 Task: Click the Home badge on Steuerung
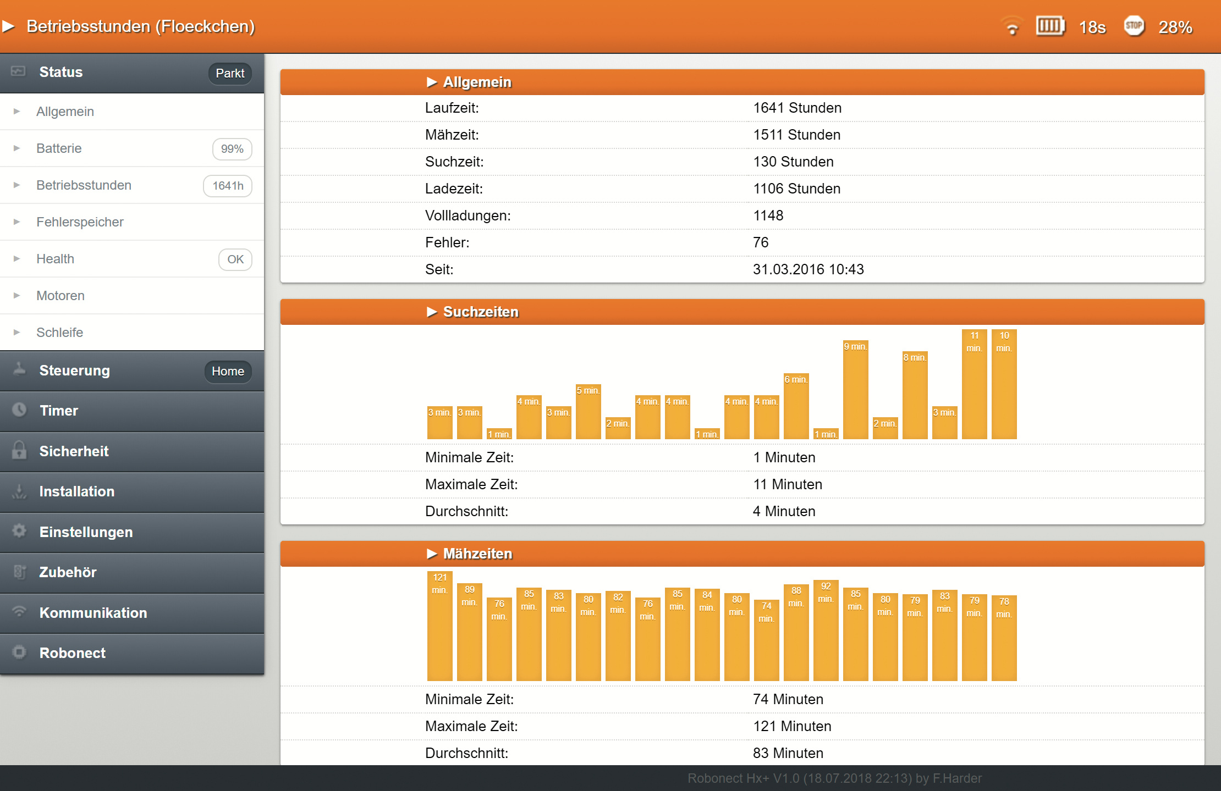click(228, 371)
